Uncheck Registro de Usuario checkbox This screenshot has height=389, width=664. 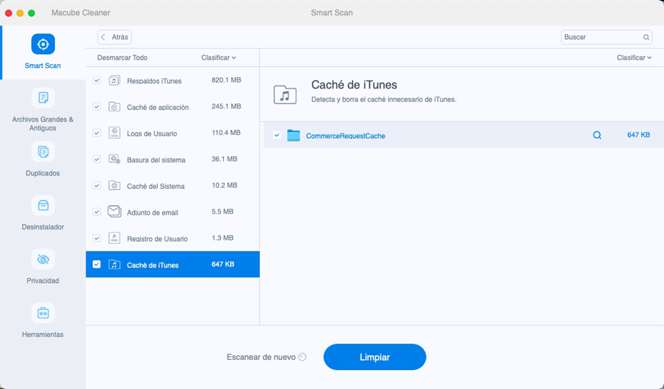97,238
